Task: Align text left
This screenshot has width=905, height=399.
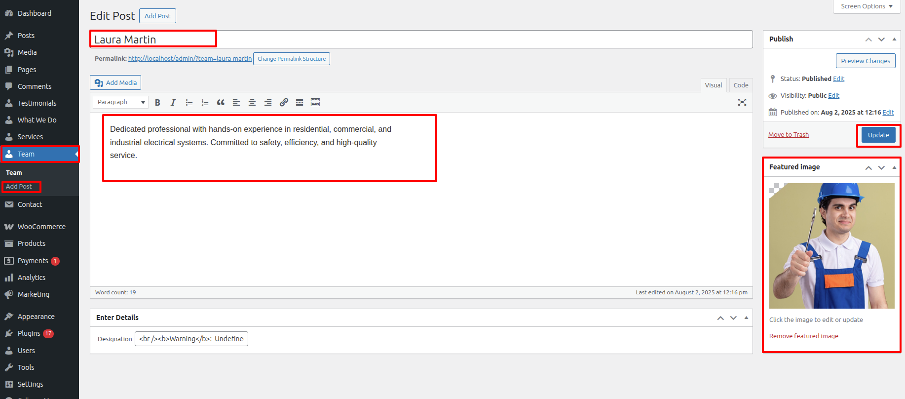Action: pos(236,102)
